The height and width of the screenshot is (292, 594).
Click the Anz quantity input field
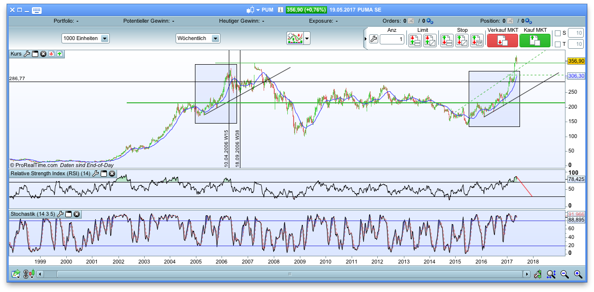[x=391, y=40]
